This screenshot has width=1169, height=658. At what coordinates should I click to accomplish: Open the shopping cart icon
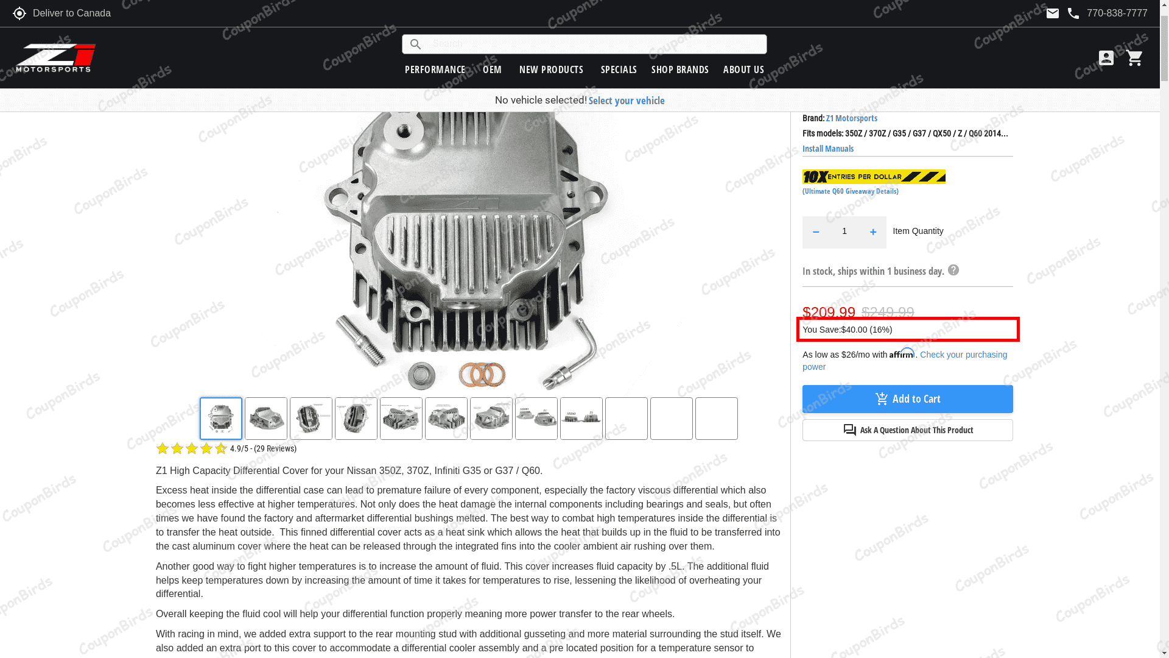coord(1134,57)
